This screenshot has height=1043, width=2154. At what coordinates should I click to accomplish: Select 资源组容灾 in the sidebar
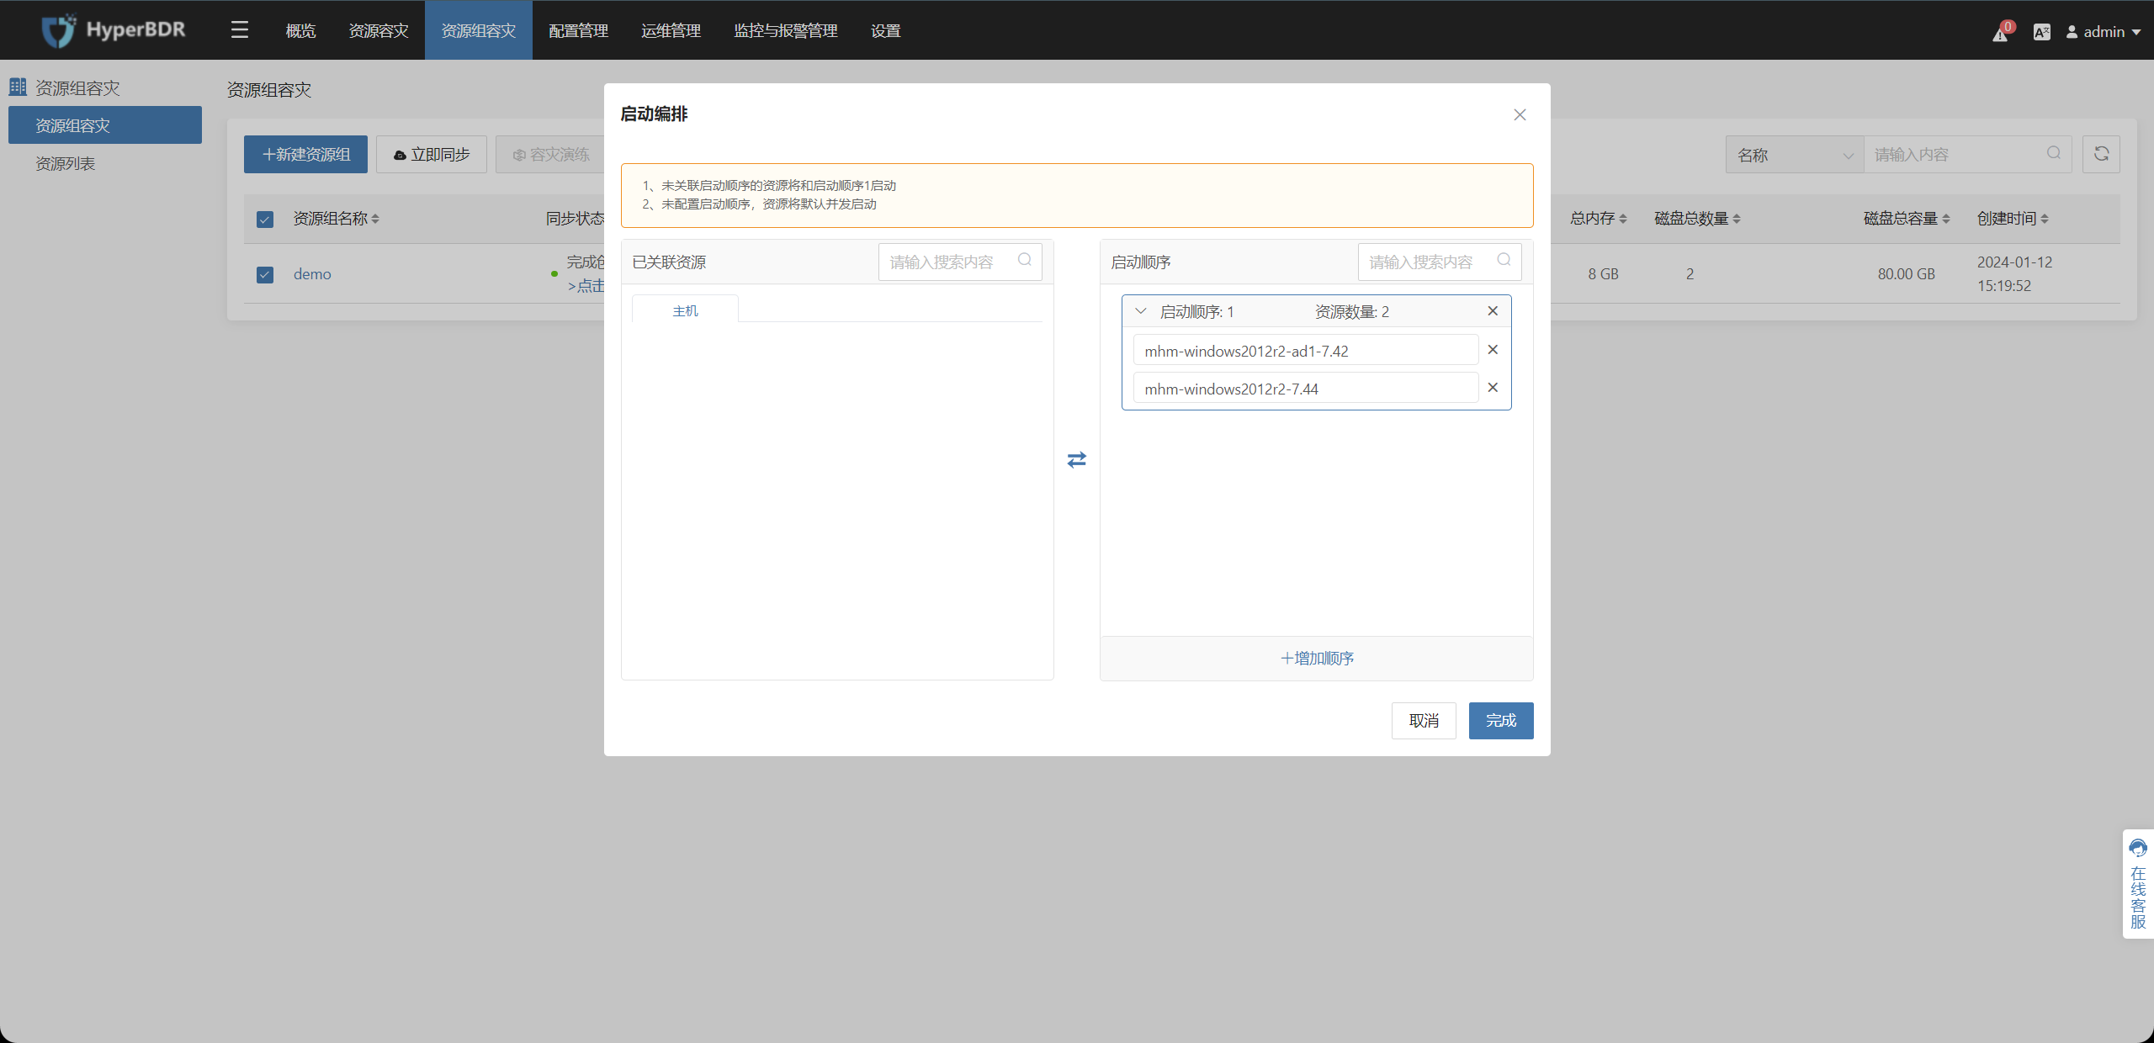105,125
